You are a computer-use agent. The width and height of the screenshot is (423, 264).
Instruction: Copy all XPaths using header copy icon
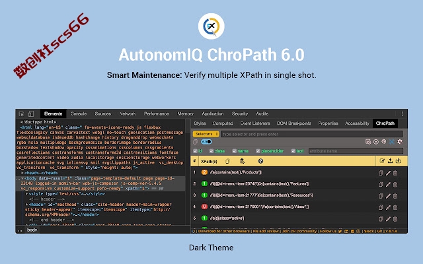pyautogui.click(x=227, y=161)
